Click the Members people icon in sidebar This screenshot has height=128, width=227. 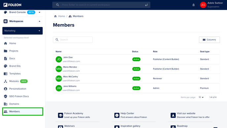pyautogui.click(x=6, y=112)
